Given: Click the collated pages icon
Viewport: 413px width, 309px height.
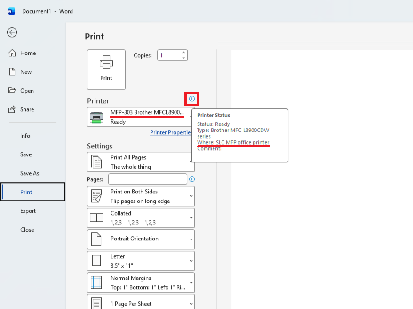Looking at the screenshot, I should (96, 218).
